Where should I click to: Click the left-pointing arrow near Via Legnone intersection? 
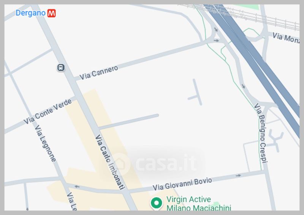coord(77,187)
